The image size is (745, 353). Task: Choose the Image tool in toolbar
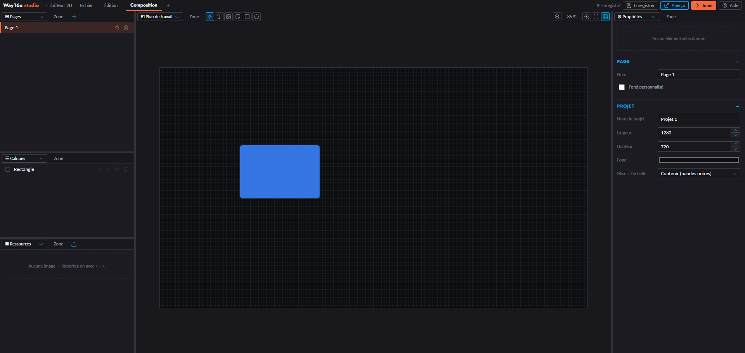[229, 17]
